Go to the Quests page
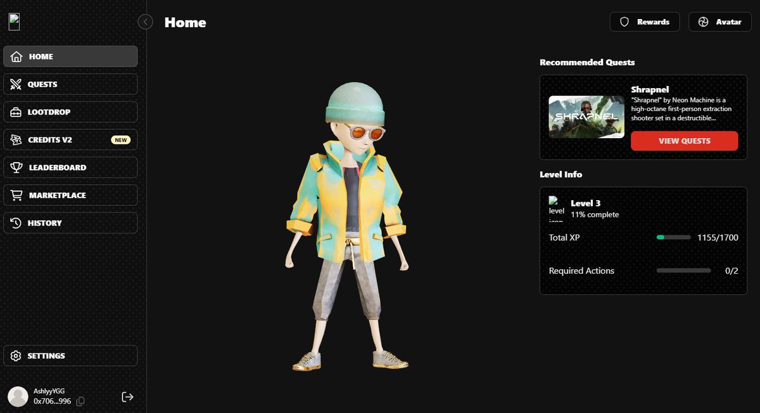 70,84
